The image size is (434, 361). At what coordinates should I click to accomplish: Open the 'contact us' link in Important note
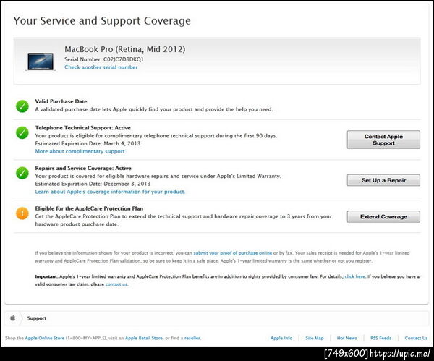coord(116,284)
